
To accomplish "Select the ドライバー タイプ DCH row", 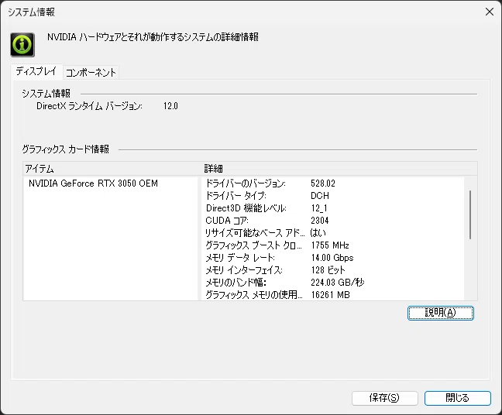I will tap(334, 196).
